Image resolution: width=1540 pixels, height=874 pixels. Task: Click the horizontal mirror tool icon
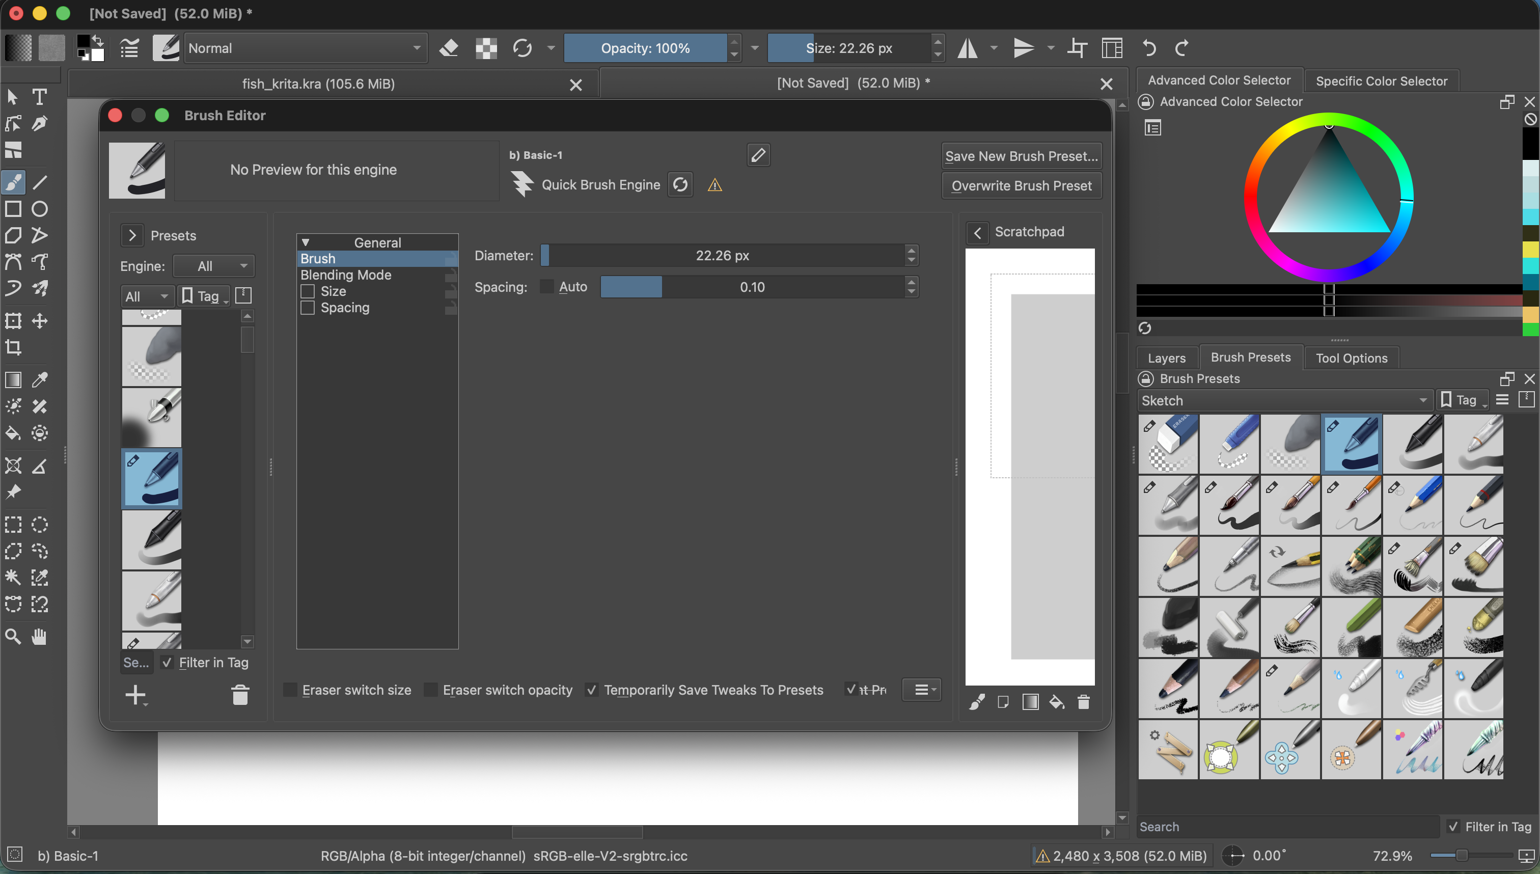[x=967, y=48]
